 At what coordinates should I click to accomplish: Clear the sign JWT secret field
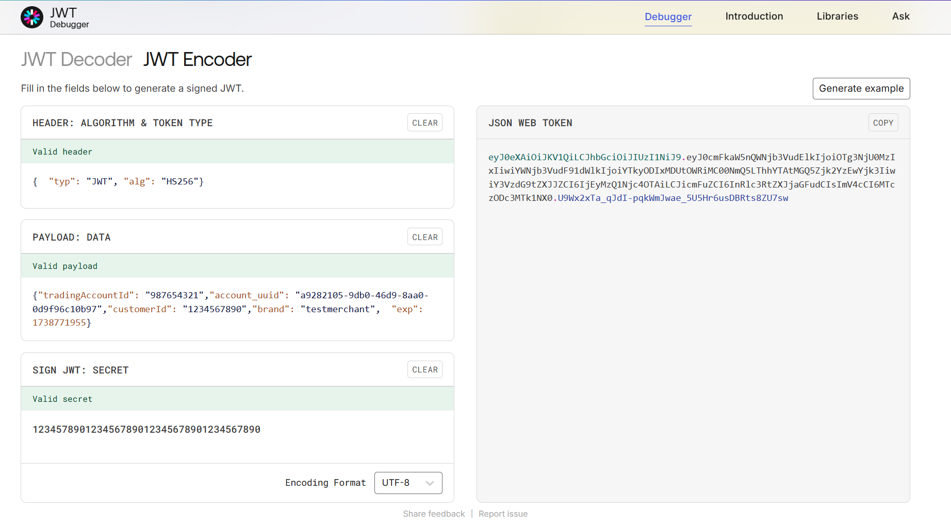point(424,370)
